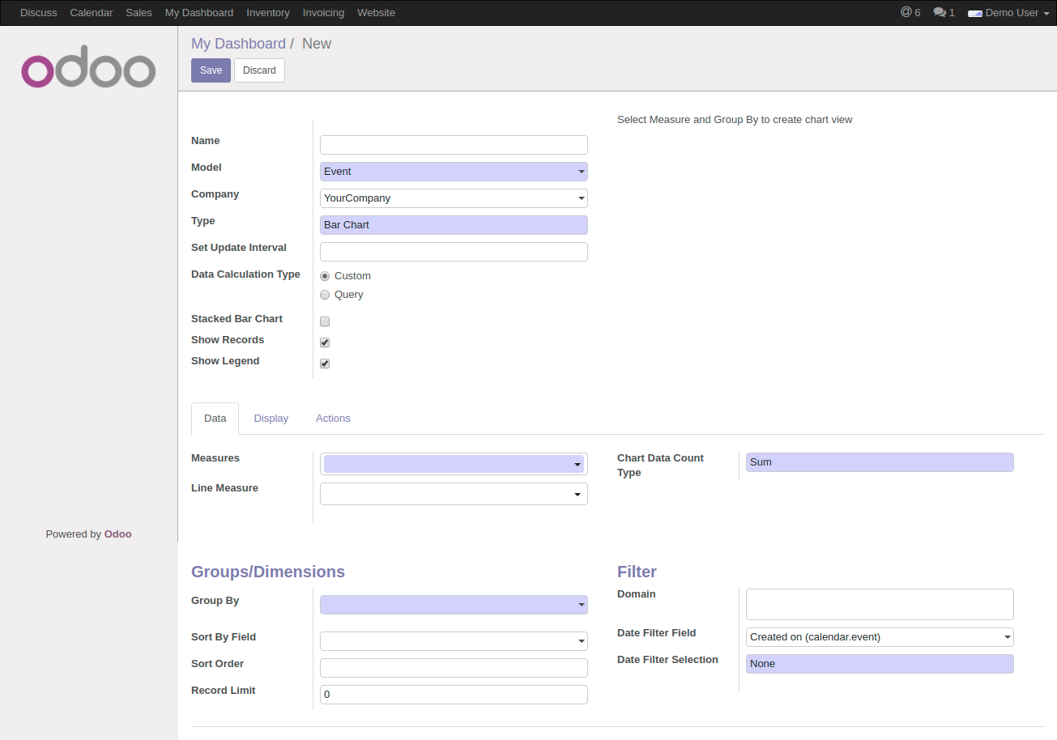Open the @ mentions notification icon

point(906,12)
